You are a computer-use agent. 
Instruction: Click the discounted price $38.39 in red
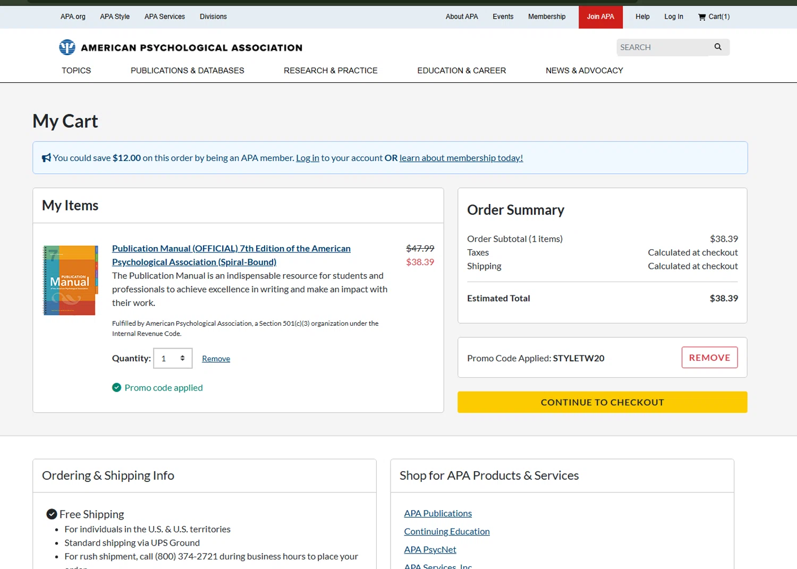click(420, 262)
